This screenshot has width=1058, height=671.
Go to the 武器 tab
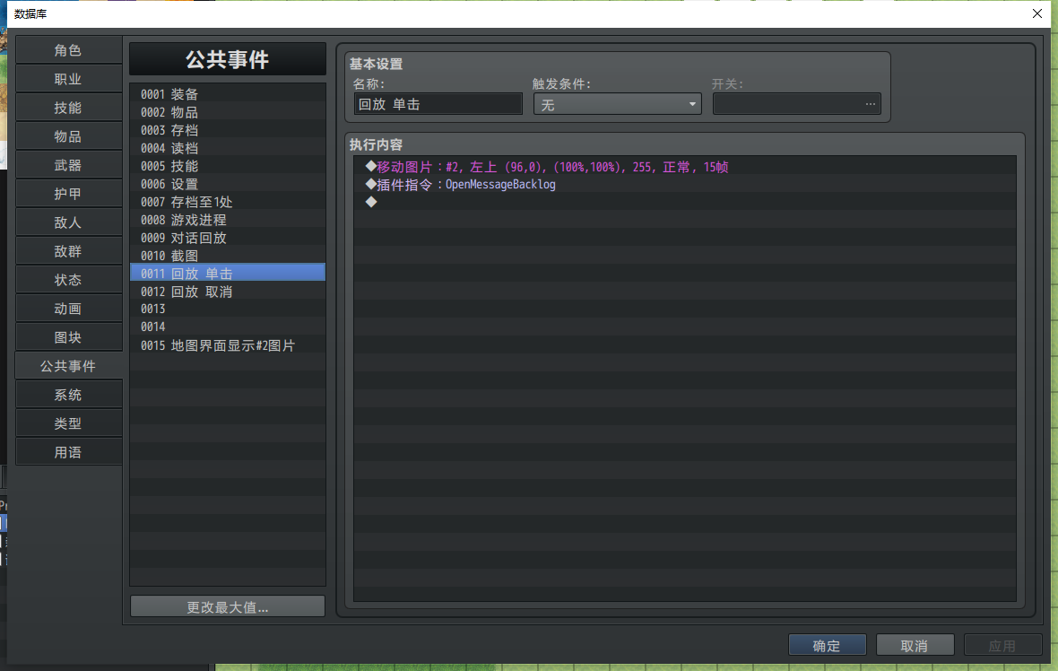(x=68, y=165)
